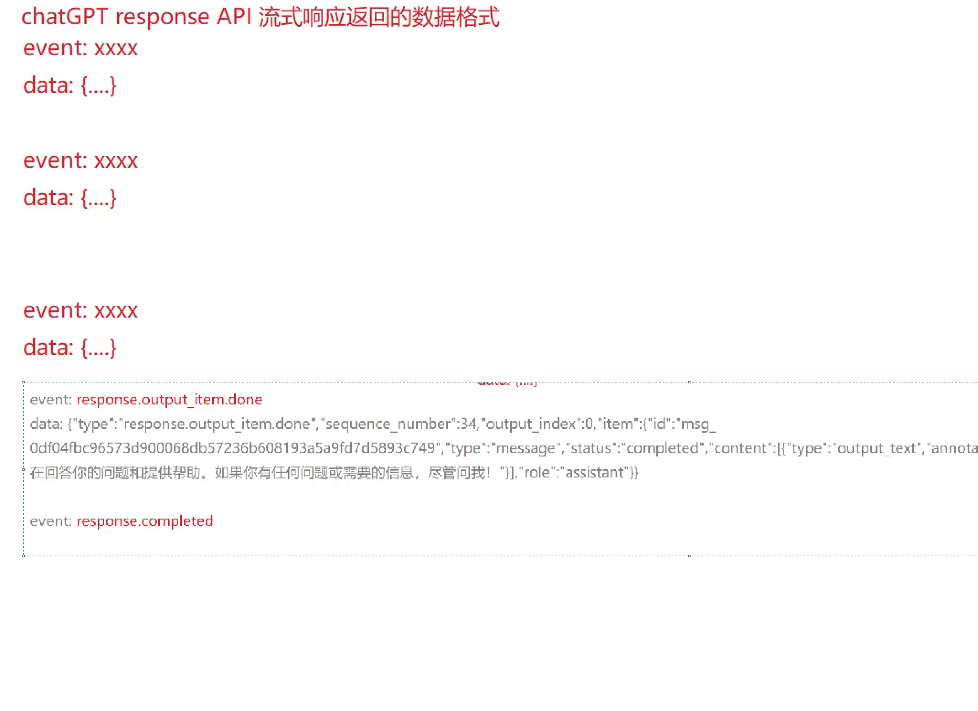Click the third "event: xxxx" line
Viewport: 978px width, 711px height.
tap(80, 310)
